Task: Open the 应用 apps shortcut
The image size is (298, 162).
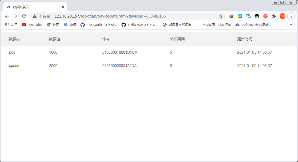Action: [11, 25]
